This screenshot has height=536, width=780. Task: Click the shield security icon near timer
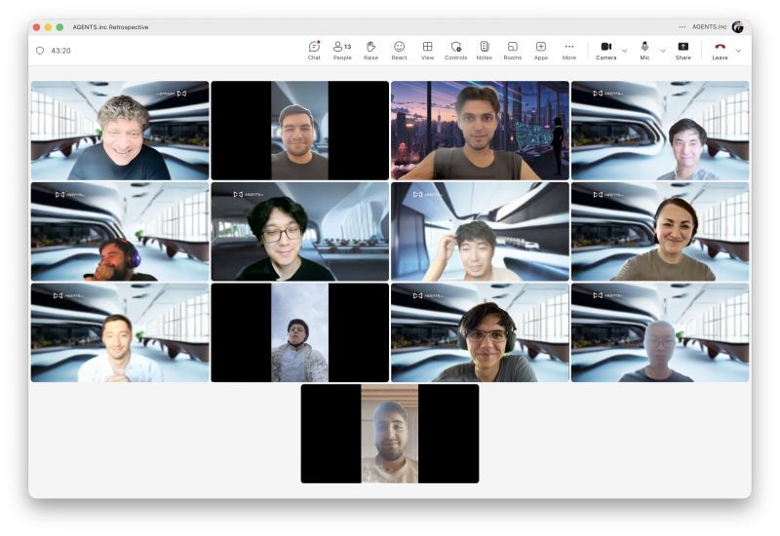40,51
